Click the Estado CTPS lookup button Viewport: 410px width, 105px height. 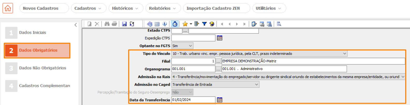(x=185, y=31)
